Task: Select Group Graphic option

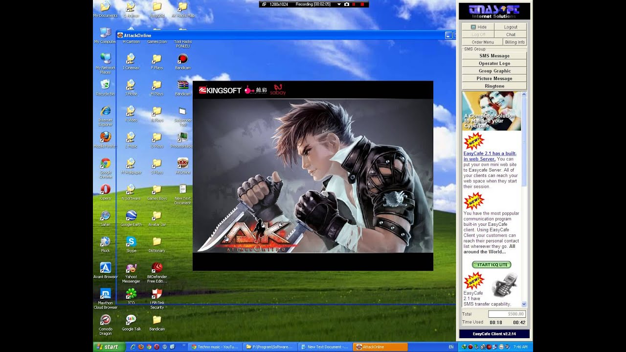Action: (x=494, y=71)
